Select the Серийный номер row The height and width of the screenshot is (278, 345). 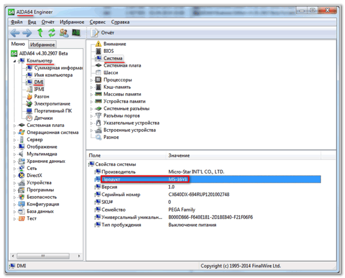pyautogui.click(x=121, y=195)
